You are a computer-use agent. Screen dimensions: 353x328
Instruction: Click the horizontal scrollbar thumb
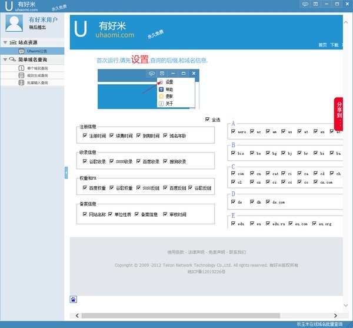tap(181, 316)
